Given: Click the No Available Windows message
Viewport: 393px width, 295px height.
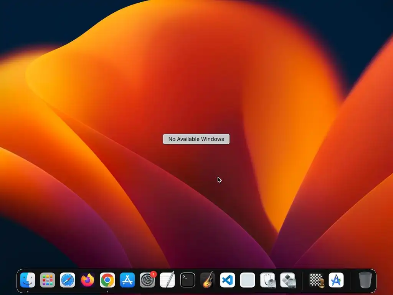Looking at the screenshot, I should tap(196, 139).
